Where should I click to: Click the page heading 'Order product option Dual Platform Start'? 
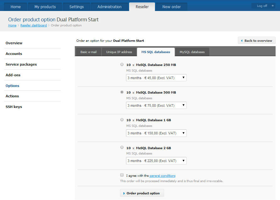click(53, 19)
